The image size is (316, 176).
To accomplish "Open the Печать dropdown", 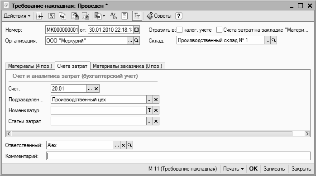I will [233, 169].
